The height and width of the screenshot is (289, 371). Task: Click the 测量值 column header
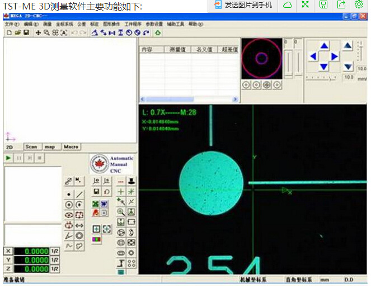pos(177,49)
